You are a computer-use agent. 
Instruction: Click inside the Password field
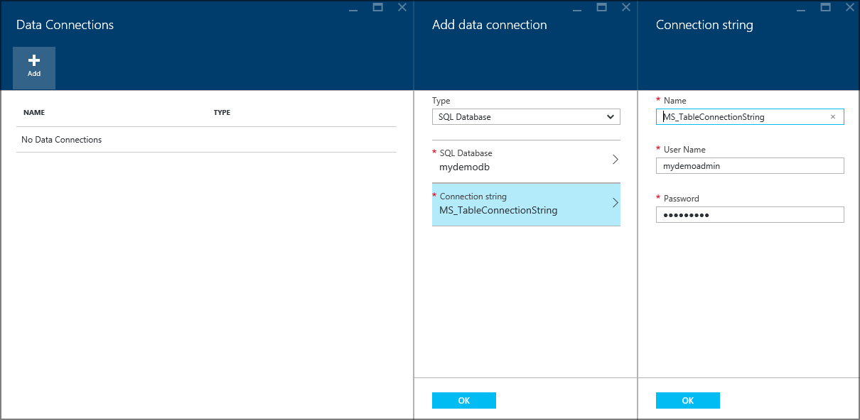[x=750, y=214]
